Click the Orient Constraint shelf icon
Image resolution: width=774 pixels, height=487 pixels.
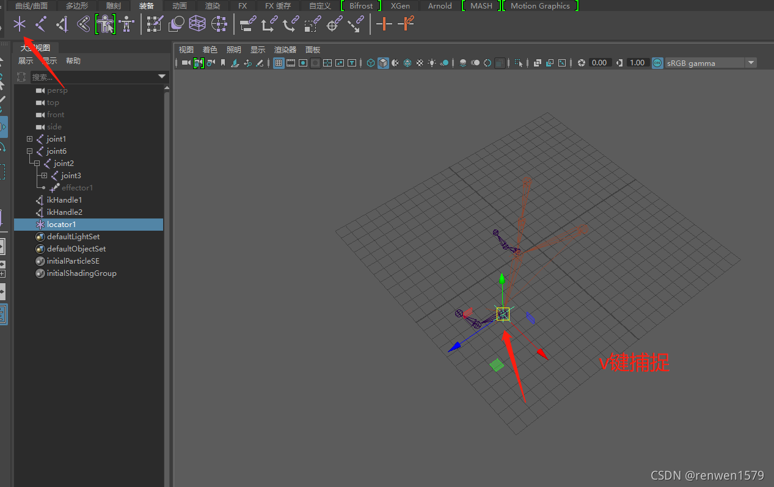(291, 24)
